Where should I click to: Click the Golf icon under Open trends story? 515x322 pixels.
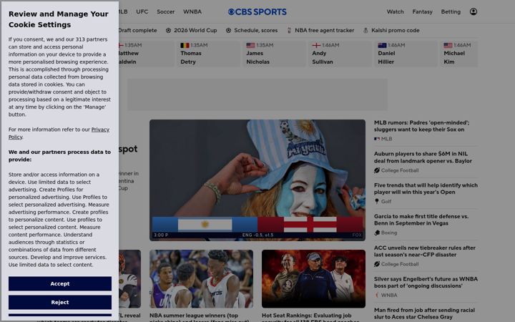[x=377, y=201]
